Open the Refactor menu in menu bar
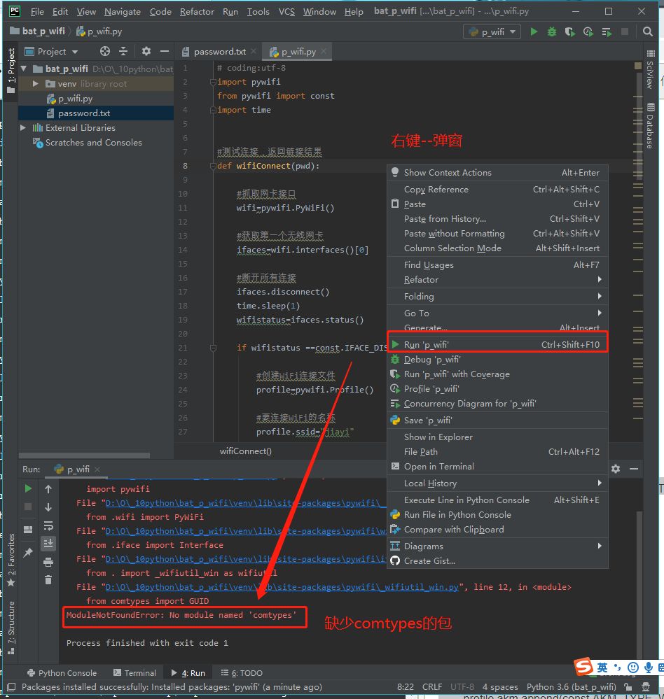The width and height of the screenshot is (664, 699). click(x=197, y=12)
